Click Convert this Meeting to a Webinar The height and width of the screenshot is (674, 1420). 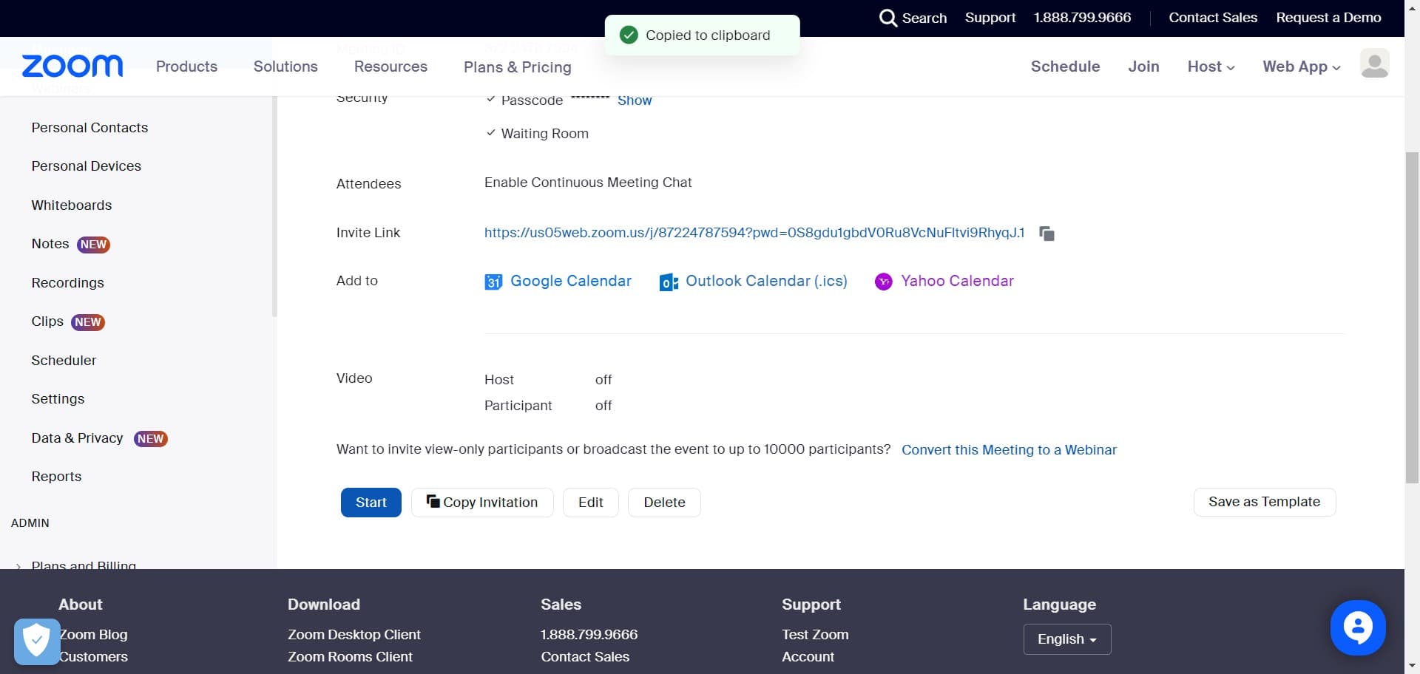(x=1009, y=450)
